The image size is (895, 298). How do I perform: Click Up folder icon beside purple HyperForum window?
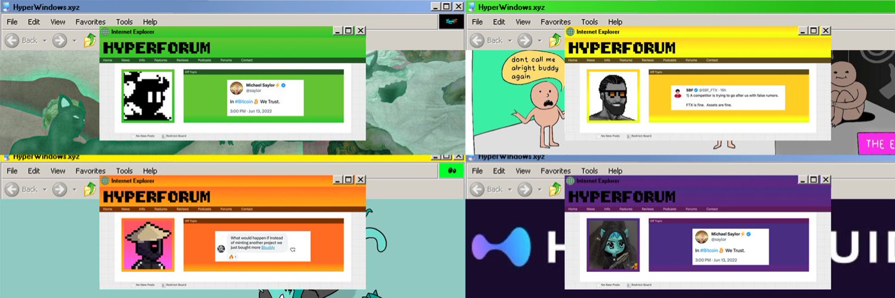(555, 190)
